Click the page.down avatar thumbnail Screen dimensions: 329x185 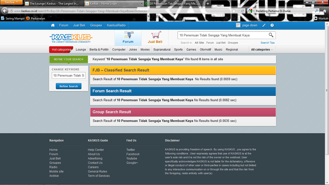point(238,25)
